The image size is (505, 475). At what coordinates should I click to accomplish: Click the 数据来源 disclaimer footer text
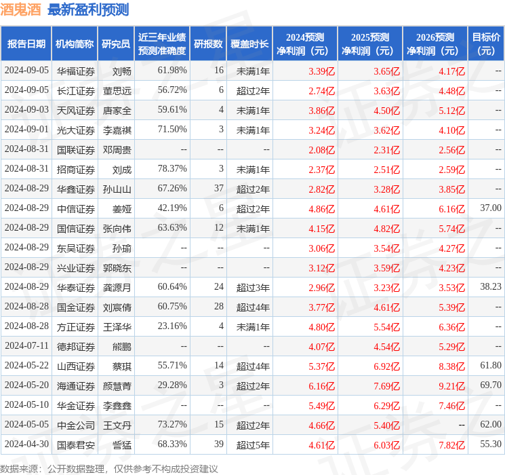click(x=109, y=468)
